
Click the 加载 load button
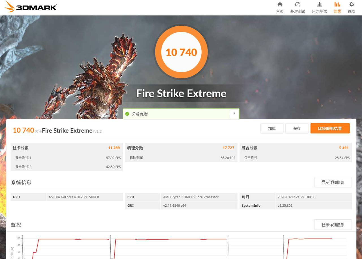pos(272,128)
